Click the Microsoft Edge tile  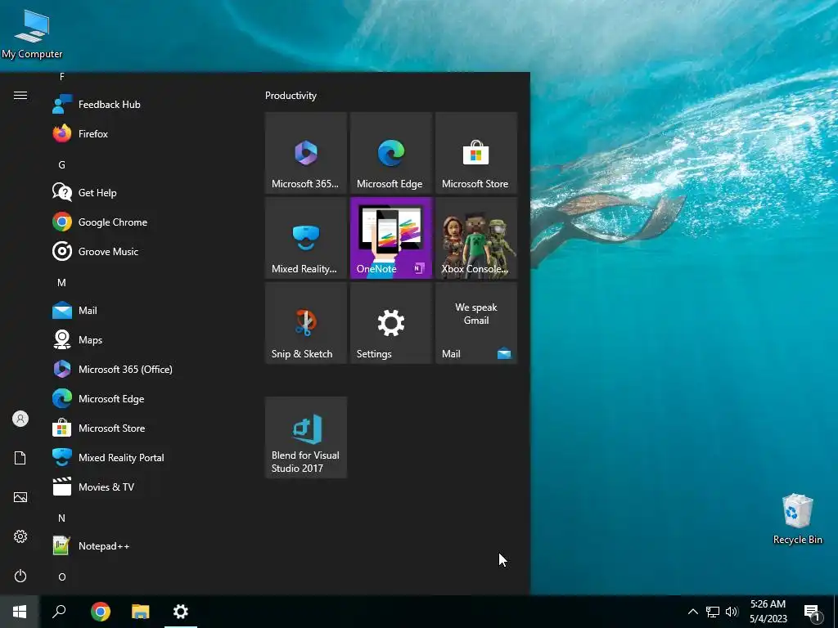coord(390,153)
